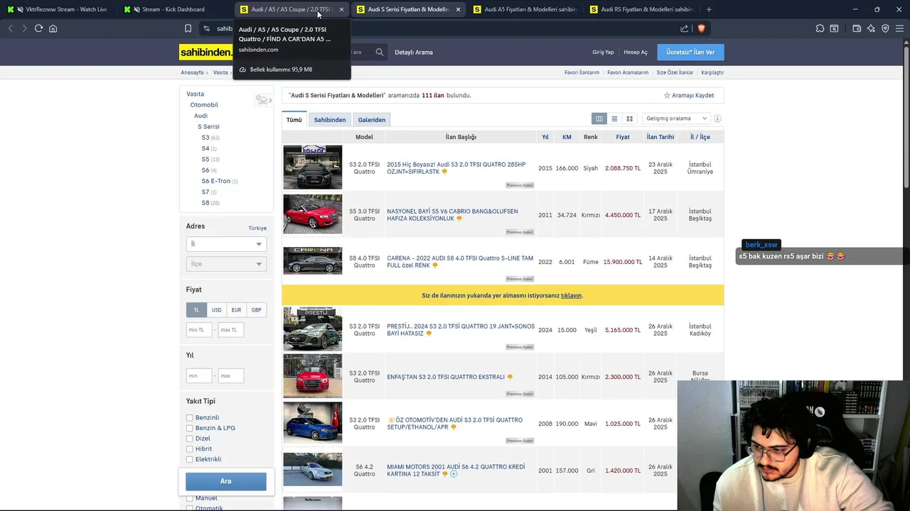Switch to Stream - Kick Dashboard tab
910x511 pixels.
point(173,9)
